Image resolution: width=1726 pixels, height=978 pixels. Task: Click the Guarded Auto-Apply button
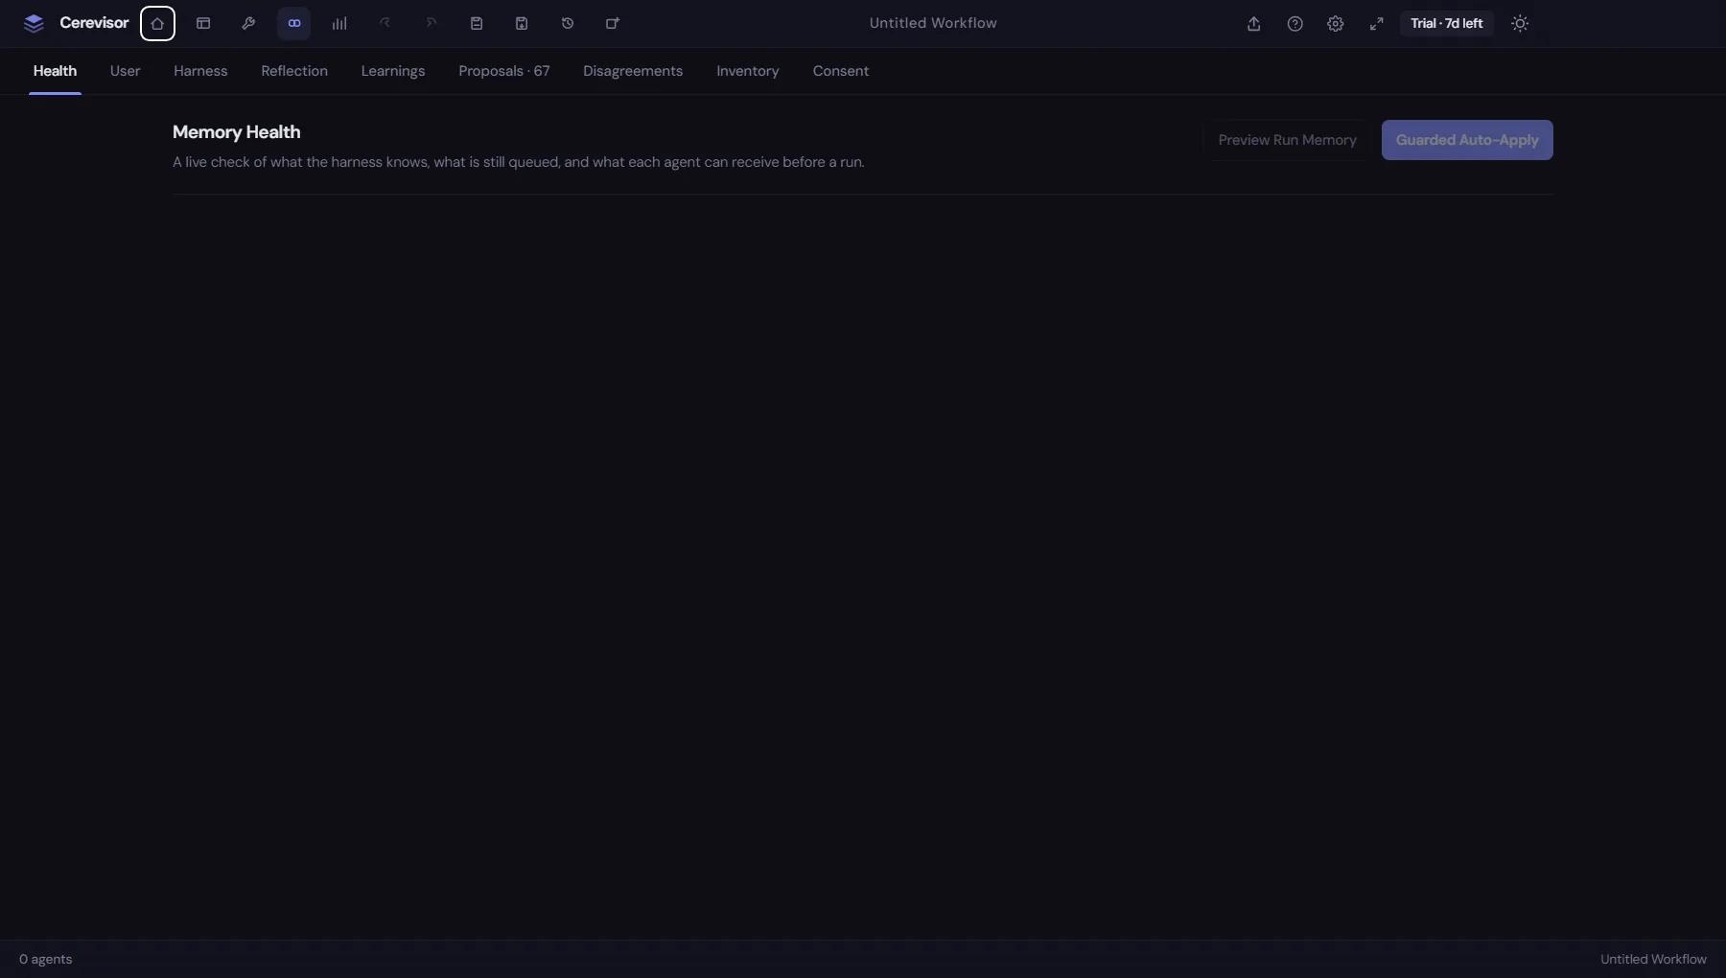1467,140
